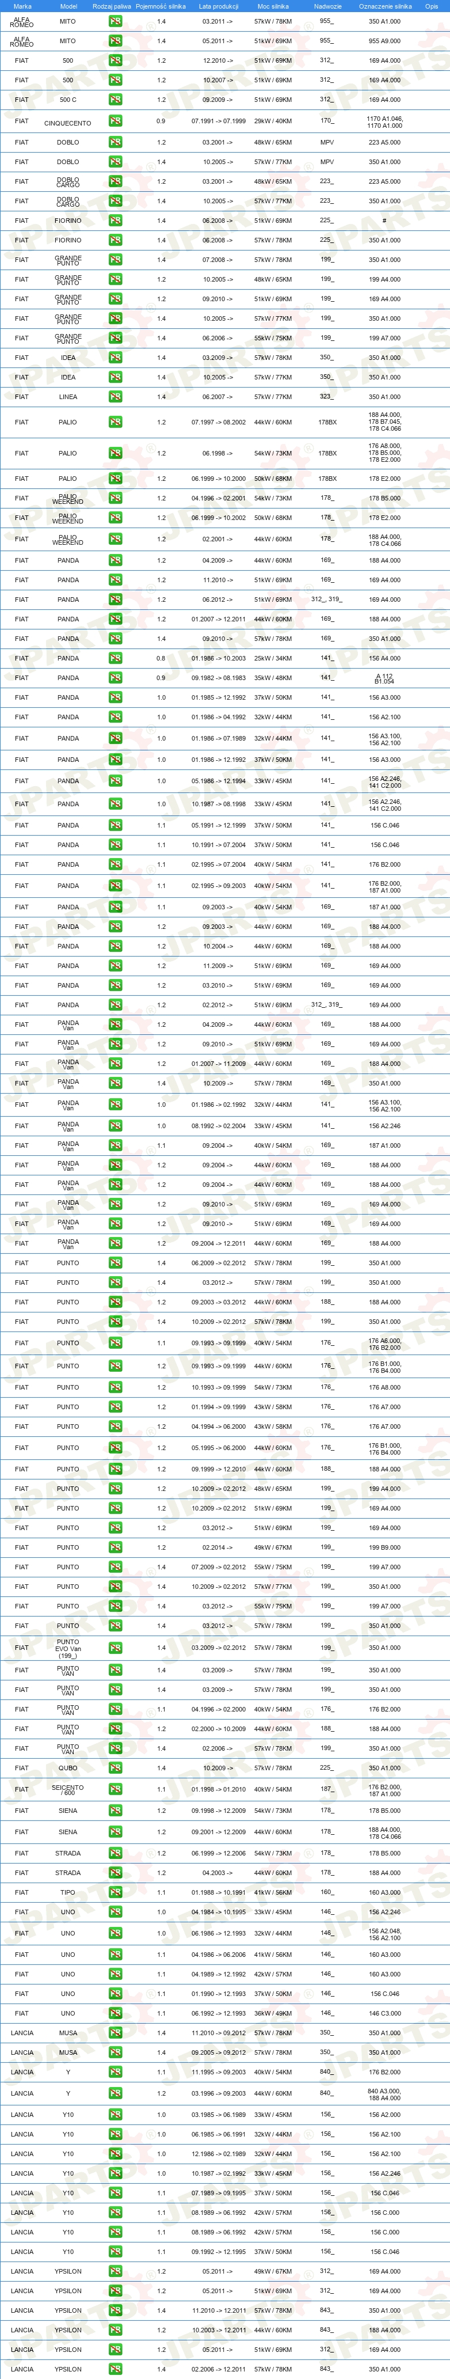Click fuel icon in UNO 36kW / 49KM row
Image resolution: width=450 pixels, height=2379 pixels.
(115, 2013)
